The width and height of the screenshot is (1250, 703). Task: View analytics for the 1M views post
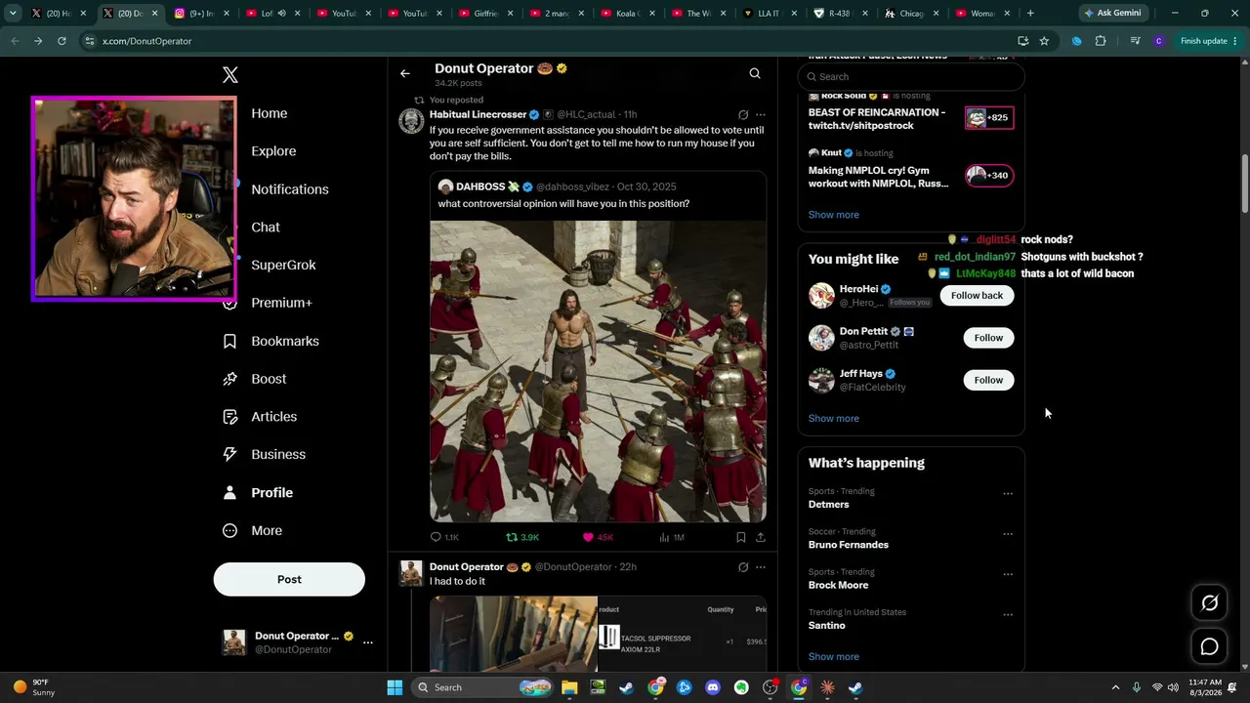pyautogui.click(x=672, y=537)
